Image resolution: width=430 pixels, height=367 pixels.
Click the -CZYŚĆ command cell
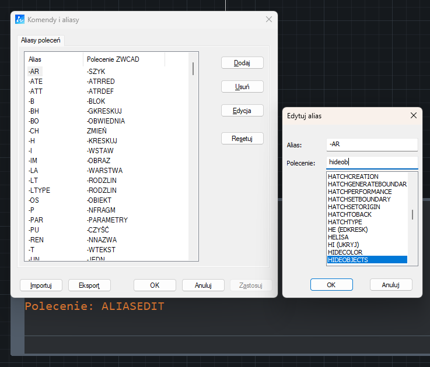click(x=97, y=230)
